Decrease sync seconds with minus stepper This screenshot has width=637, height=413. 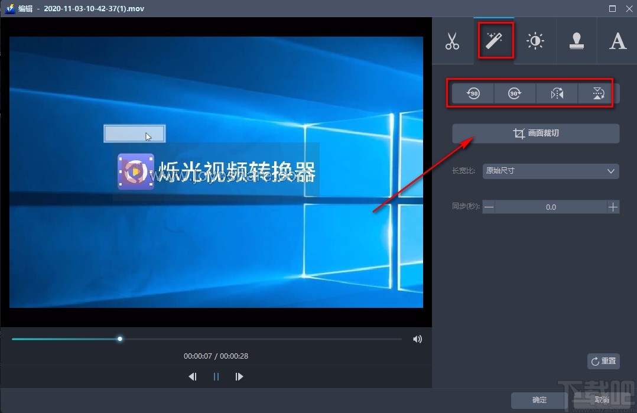click(x=489, y=207)
